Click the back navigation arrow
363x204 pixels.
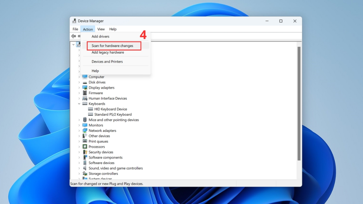pos(73,36)
